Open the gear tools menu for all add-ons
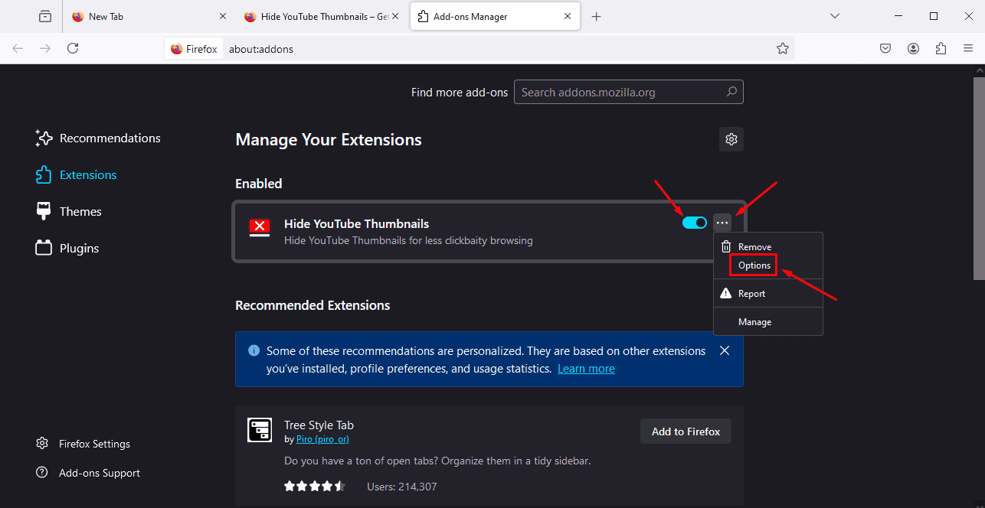The width and height of the screenshot is (985, 508). tap(731, 139)
